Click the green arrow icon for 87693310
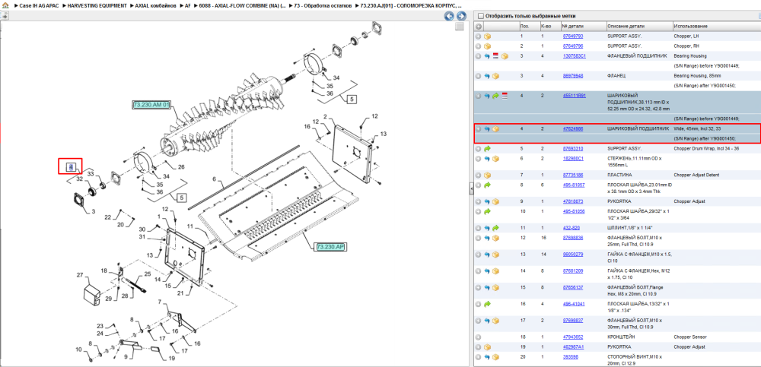 click(x=487, y=148)
